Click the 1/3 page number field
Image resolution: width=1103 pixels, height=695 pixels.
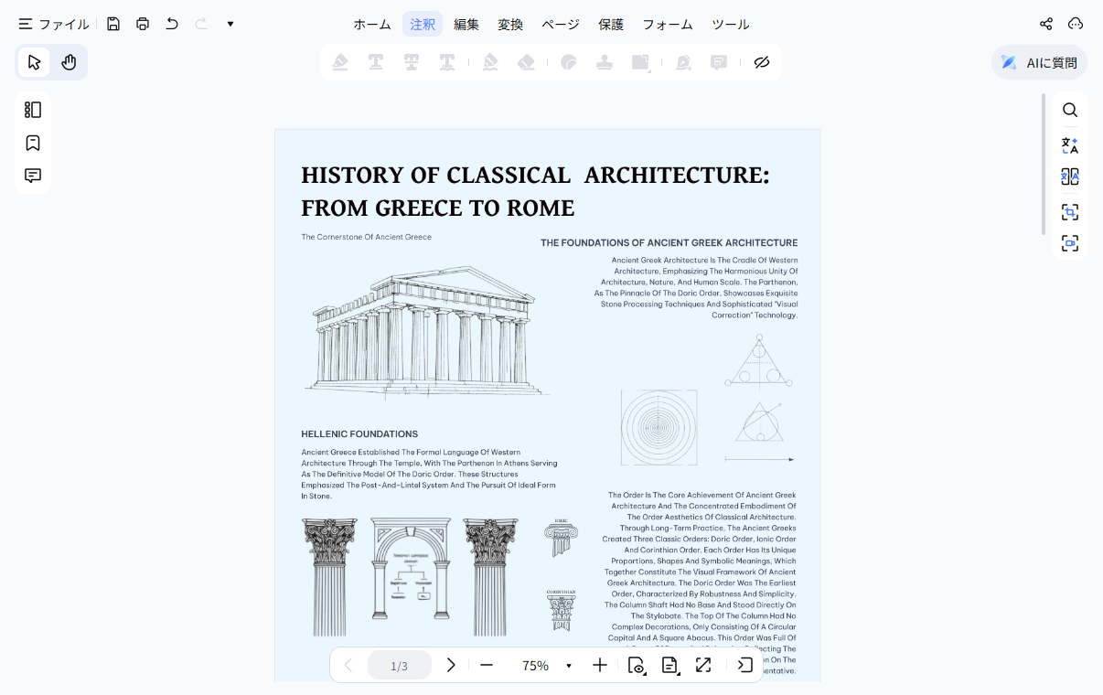click(400, 665)
